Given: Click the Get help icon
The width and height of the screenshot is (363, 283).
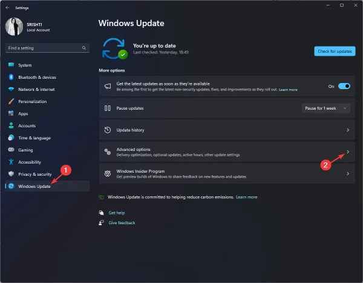Looking at the screenshot, I should click(101, 213).
